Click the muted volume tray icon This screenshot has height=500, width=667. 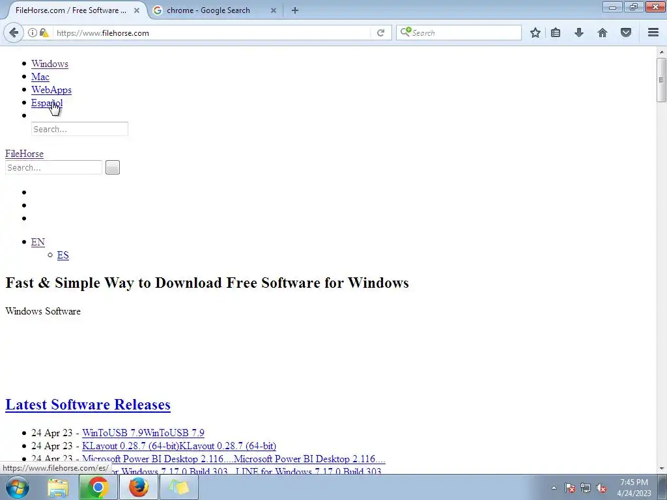(x=601, y=488)
